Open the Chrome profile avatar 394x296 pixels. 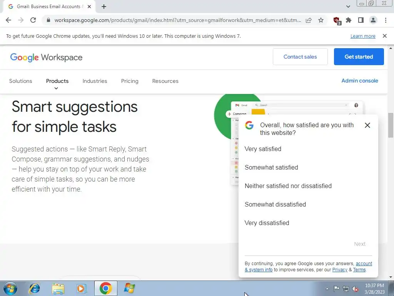click(373, 20)
